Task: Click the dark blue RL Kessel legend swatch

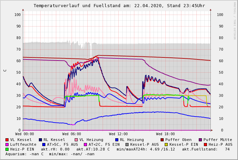Action: (x=41, y=140)
